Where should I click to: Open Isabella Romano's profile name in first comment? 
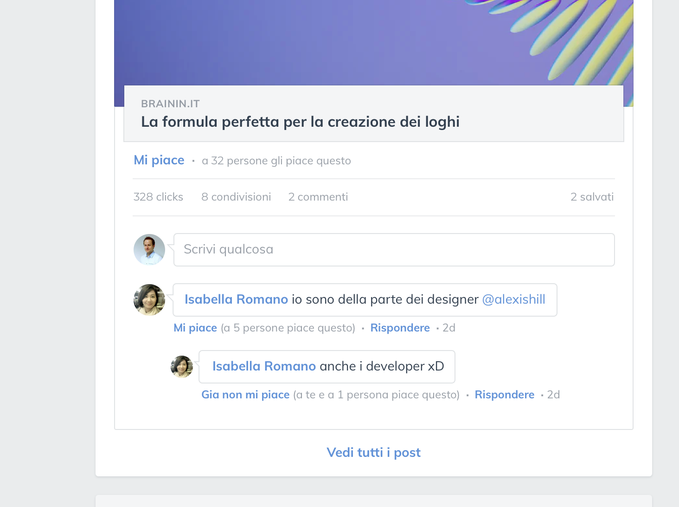point(236,299)
